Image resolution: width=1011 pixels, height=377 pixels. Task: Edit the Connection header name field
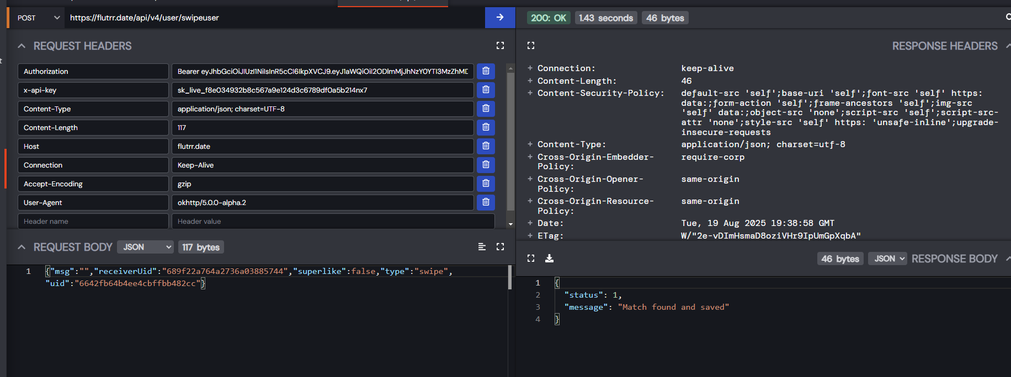[93, 165]
